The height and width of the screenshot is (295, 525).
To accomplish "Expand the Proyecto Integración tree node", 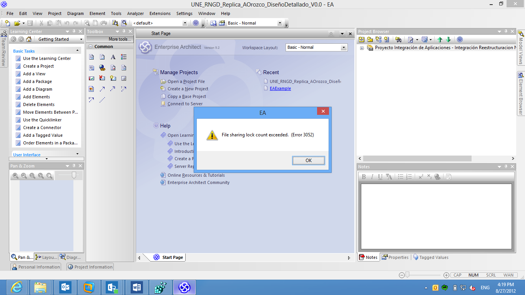I will click(362, 48).
